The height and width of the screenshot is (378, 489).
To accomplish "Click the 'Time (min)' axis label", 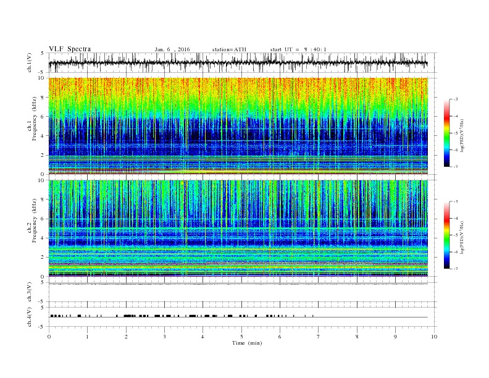I will coord(247,343).
